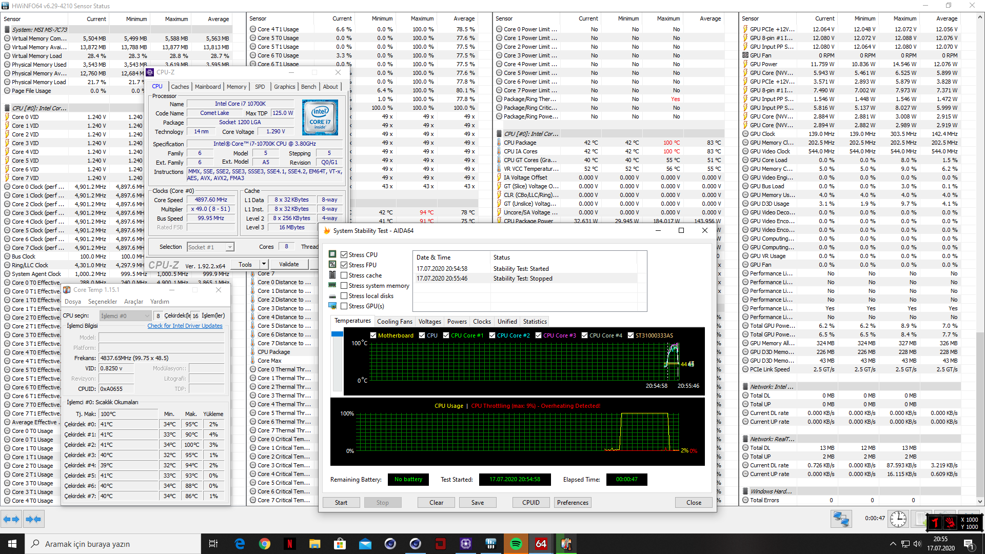
Task: Open the notification center icon
Action: pyautogui.click(x=969, y=544)
